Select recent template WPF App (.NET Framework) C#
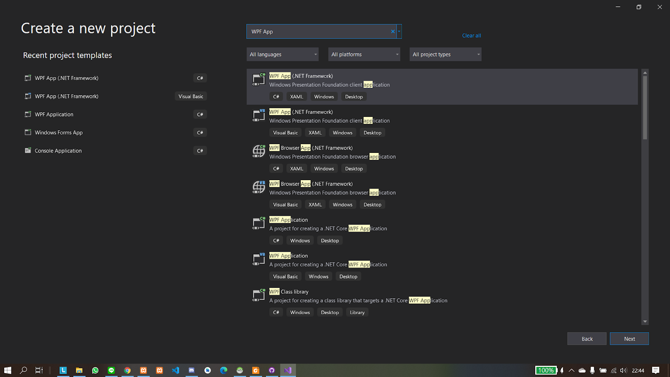The width and height of the screenshot is (670, 377). (115, 78)
